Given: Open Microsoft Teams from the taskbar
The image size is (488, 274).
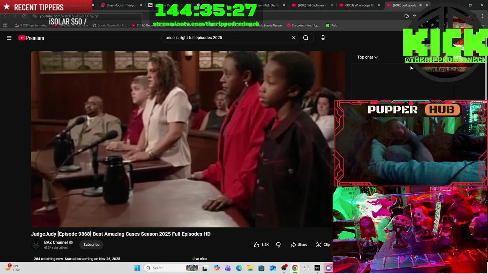Looking at the screenshot, I should pos(228,268).
